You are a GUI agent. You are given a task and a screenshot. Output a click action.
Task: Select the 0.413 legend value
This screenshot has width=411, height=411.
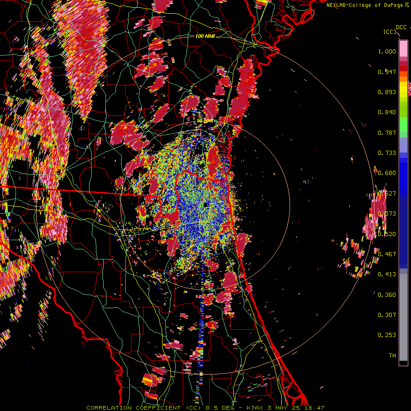click(387, 274)
